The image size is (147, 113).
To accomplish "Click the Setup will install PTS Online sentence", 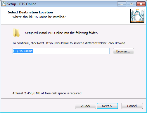I will [x=61, y=33].
